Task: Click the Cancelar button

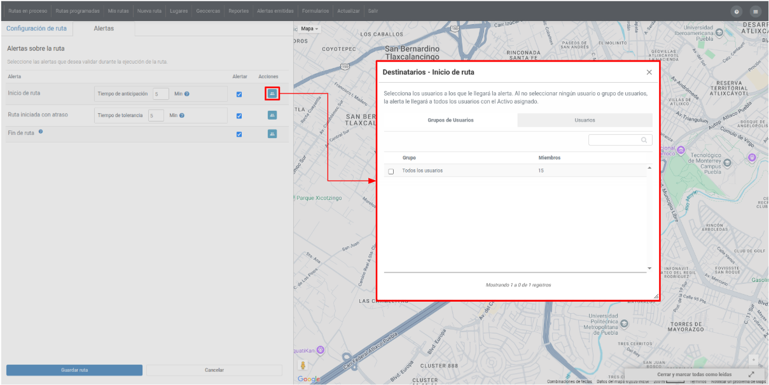Action: [x=214, y=370]
